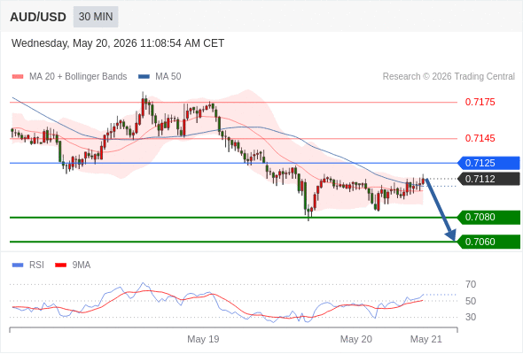Click the RSI 30 level label

tap(471, 317)
